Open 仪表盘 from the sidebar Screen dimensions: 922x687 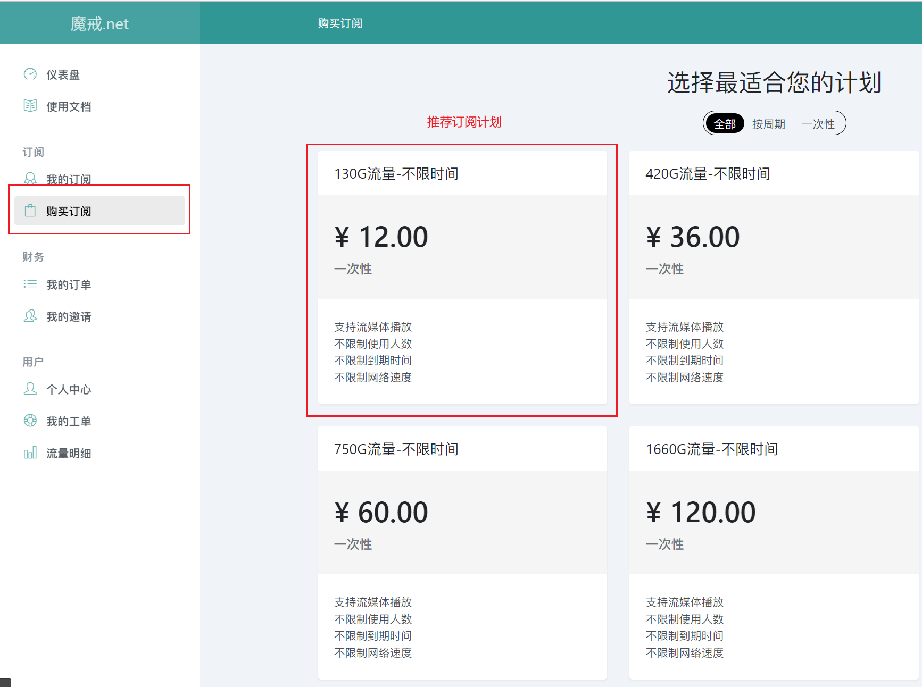tap(63, 75)
